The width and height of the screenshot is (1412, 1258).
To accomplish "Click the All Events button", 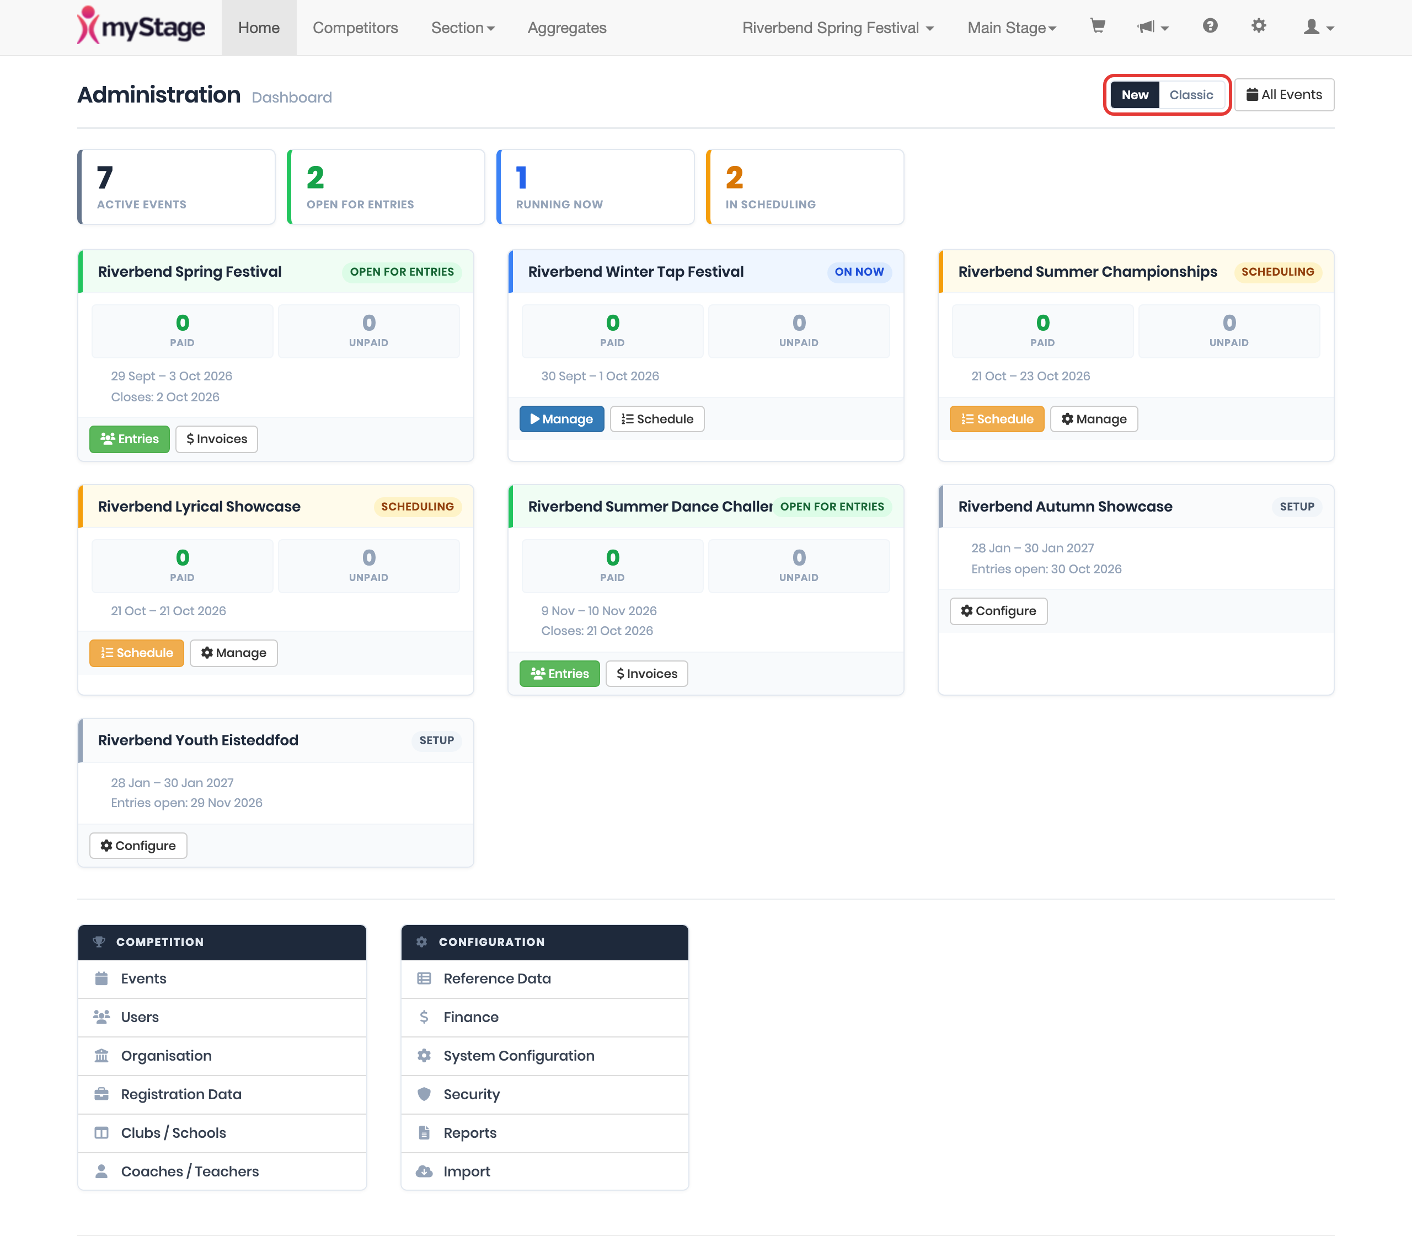I will 1284,95.
